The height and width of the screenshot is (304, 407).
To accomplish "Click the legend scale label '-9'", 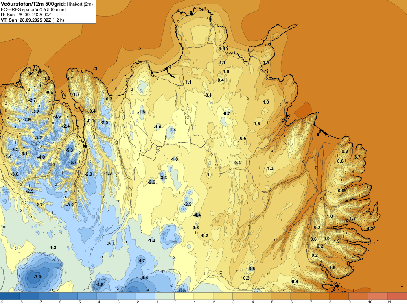I will pos(2,302).
